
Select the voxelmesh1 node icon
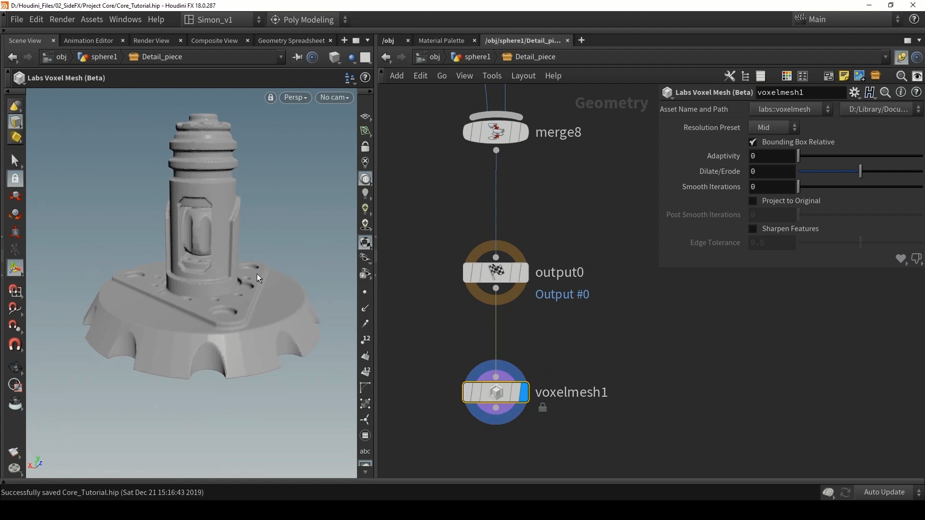pyautogui.click(x=496, y=392)
